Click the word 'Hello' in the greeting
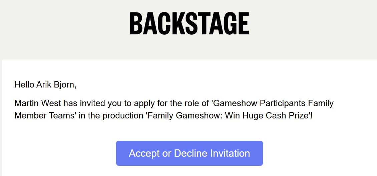Viewport: 377px width, 176px height. click(x=24, y=85)
